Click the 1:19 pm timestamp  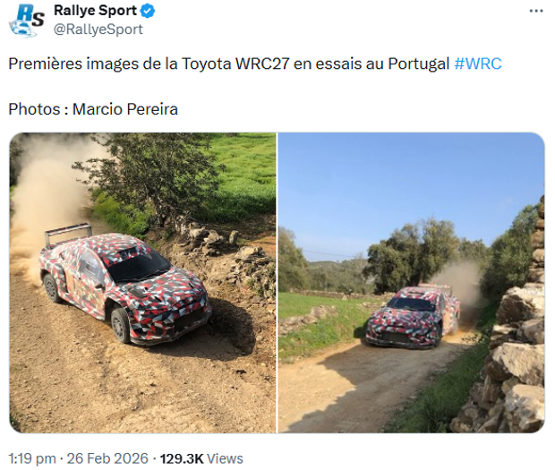tap(30, 458)
